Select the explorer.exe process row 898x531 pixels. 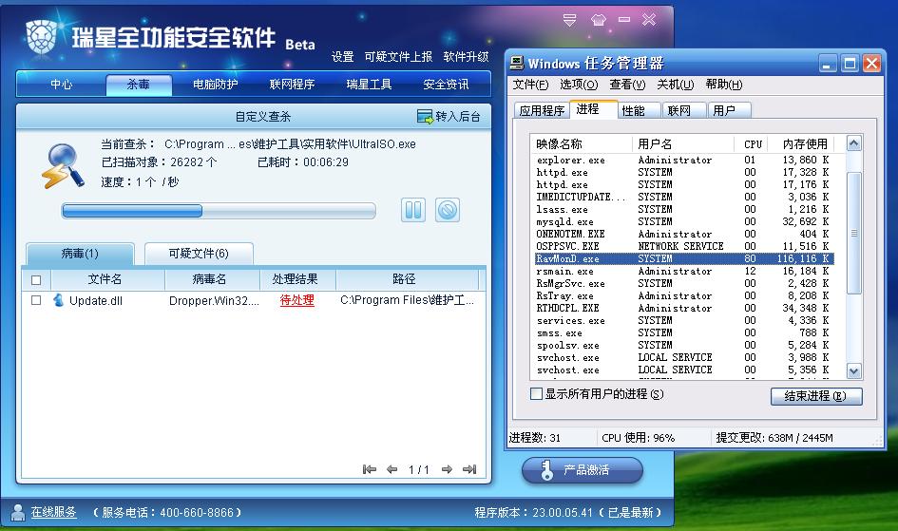pos(684,160)
